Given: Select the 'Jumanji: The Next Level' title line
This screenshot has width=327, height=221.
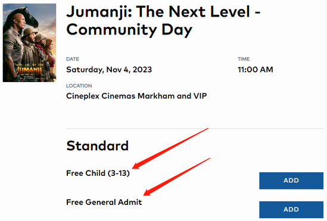Looking at the screenshot, I should pyautogui.click(x=163, y=12).
